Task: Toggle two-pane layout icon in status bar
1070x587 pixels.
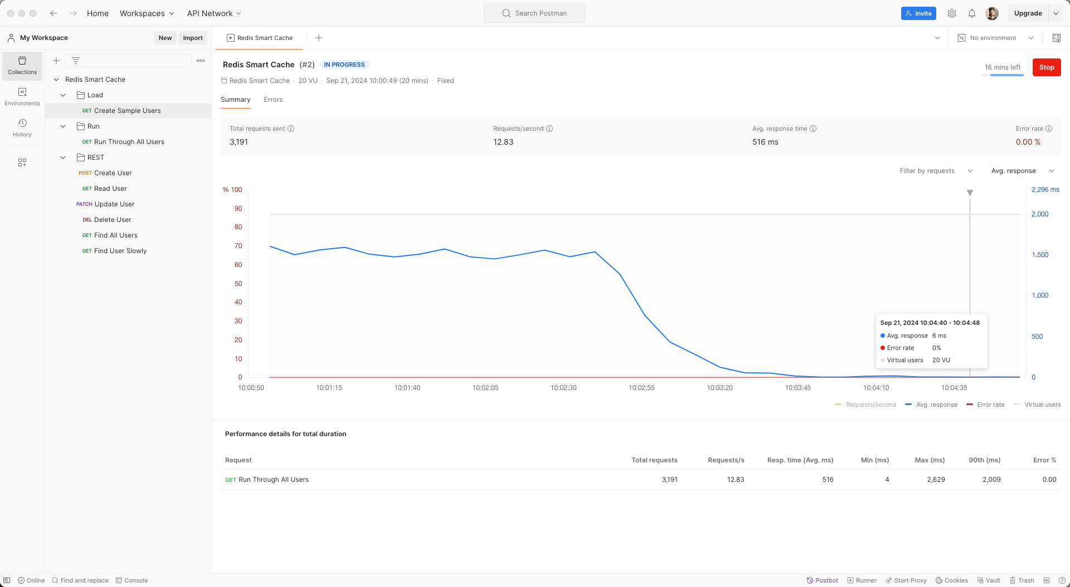Action: click(1047, 580)
